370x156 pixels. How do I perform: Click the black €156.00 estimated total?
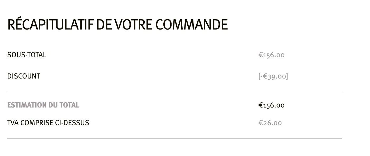[271, 105]
